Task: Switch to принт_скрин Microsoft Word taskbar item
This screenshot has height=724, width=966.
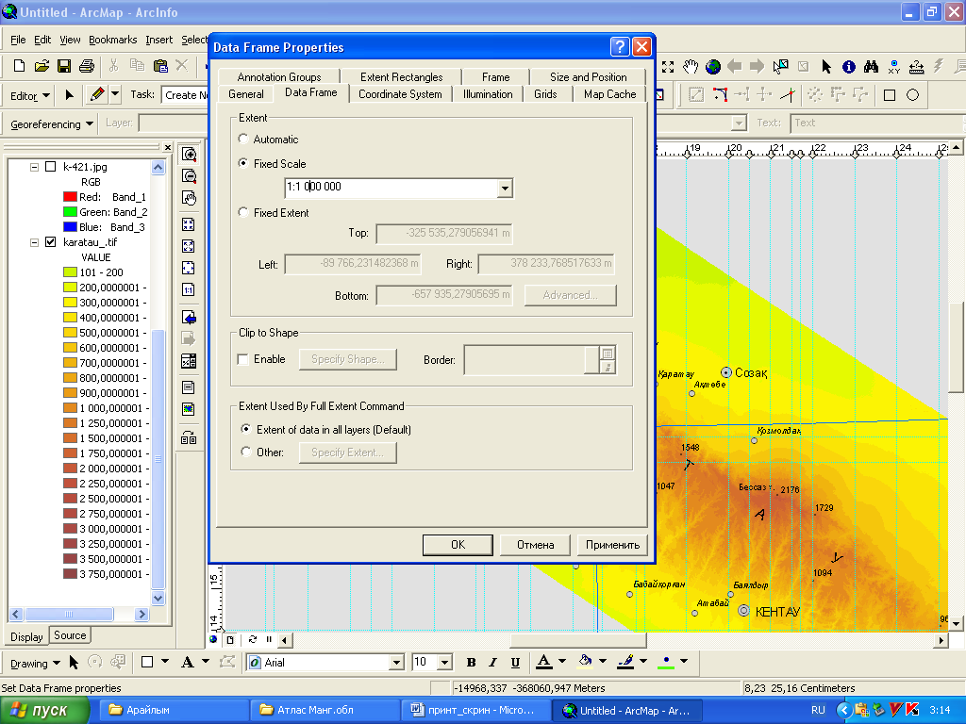Action: pos(475,710)
